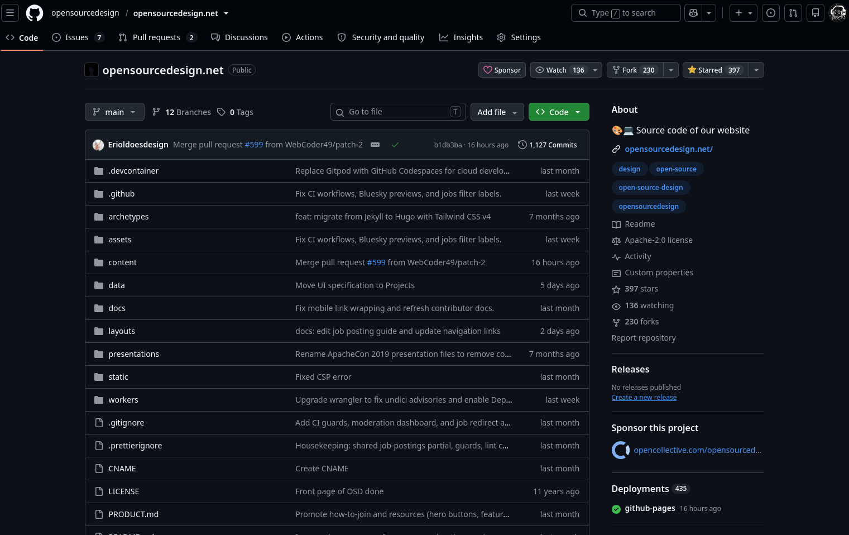Toggle the Starred button to unstar
Screen dimensions: 849x535
[x=716, y=70]
